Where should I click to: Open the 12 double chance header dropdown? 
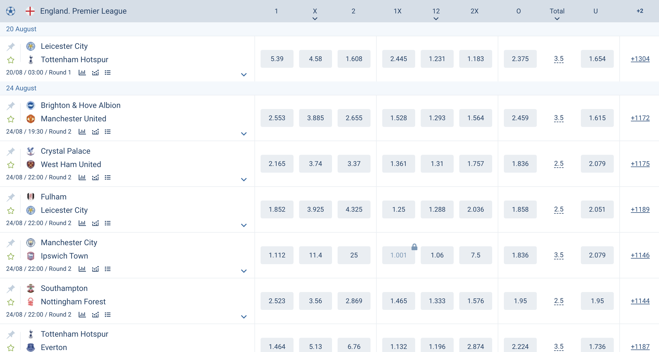pyautogui.click(x=436, y=19)
